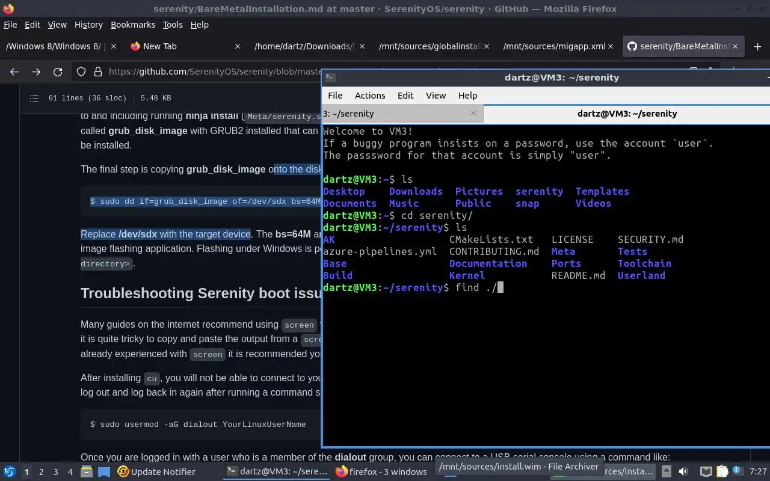Open file manager icon in taskbar

86,472
